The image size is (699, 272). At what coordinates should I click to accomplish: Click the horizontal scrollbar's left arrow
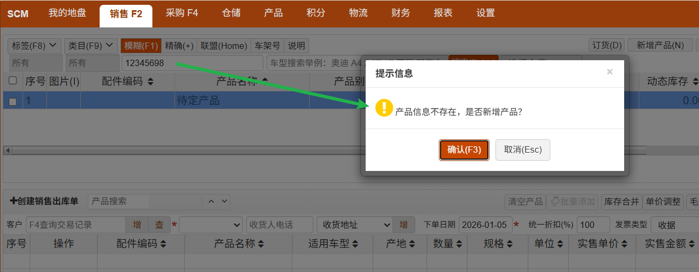click(7, 150)
